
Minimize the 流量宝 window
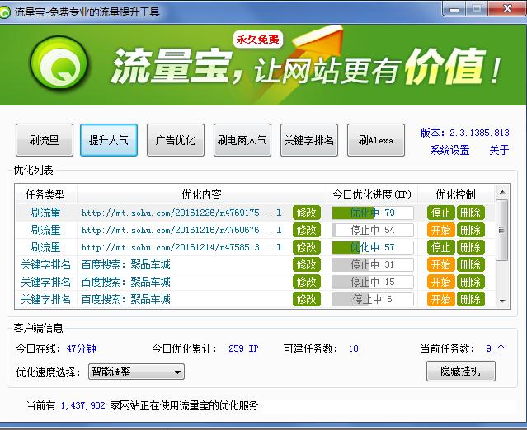(454, 9)
